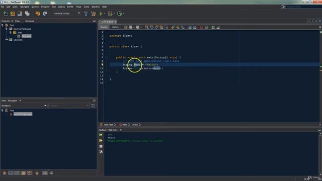
Task: Open the Output panel settings icon
Action: pos(101,152)
